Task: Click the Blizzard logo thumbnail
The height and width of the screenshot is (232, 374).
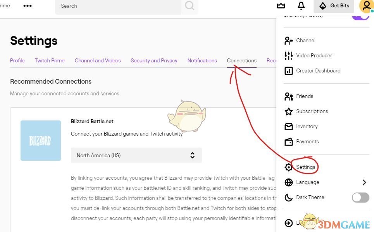Action: tap(41, 141)
